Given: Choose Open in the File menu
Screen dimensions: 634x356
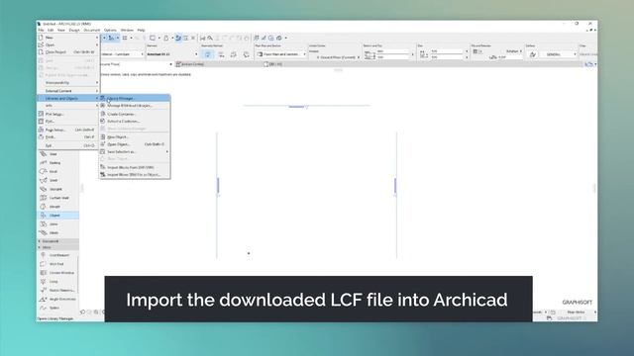Looking at the screenshot, I should (x=68, y=44).
